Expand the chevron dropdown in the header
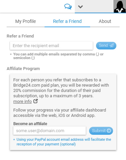This screenshot has width=126, height=160. point(80,7)
